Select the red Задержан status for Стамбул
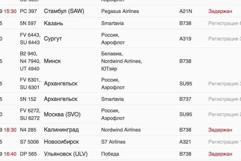This screenshot has height=161, width=241. click(220, 11)
